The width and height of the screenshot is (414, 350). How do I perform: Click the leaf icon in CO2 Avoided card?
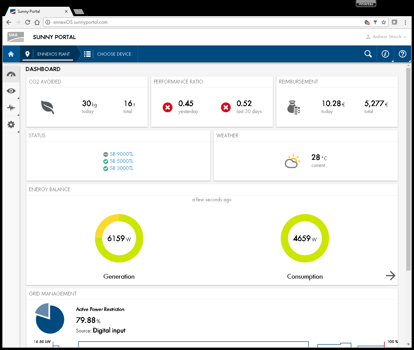(47, 107)
